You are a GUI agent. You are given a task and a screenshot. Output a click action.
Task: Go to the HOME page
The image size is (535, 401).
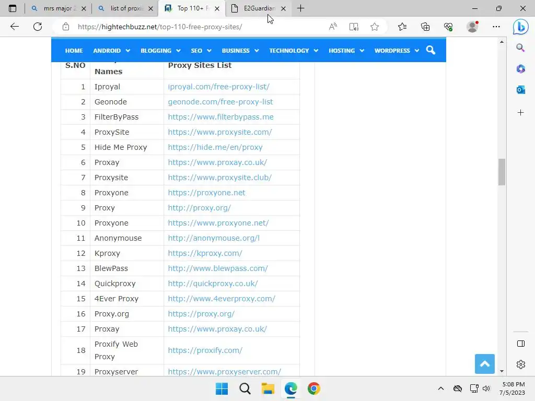[74, 51]
